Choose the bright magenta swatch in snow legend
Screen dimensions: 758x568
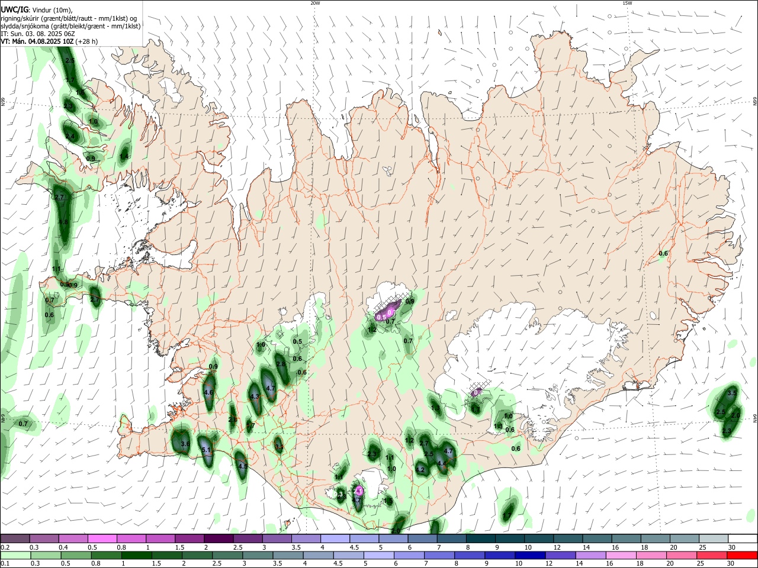coord(102,538)
